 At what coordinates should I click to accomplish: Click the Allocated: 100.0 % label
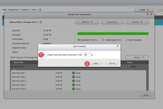click(89, 40)
